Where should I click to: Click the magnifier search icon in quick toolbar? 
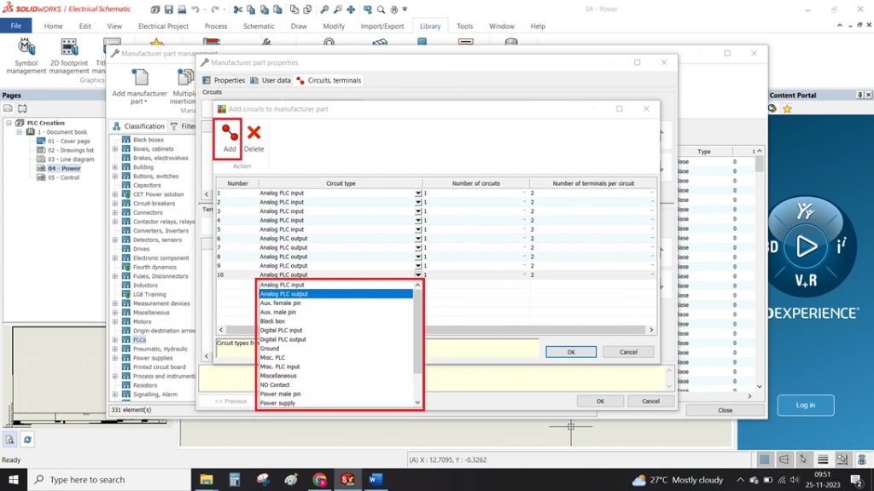[x=381, y=9]
